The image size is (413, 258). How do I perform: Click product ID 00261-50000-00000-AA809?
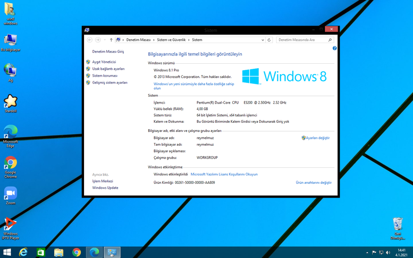click(x=195, y=182)
